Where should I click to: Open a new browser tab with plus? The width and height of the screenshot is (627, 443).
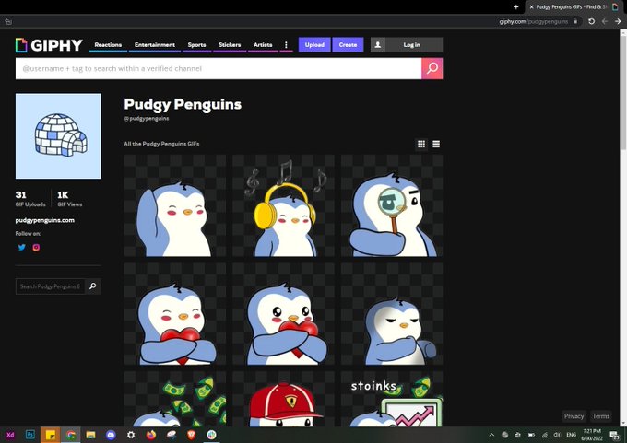pos(515,6)
